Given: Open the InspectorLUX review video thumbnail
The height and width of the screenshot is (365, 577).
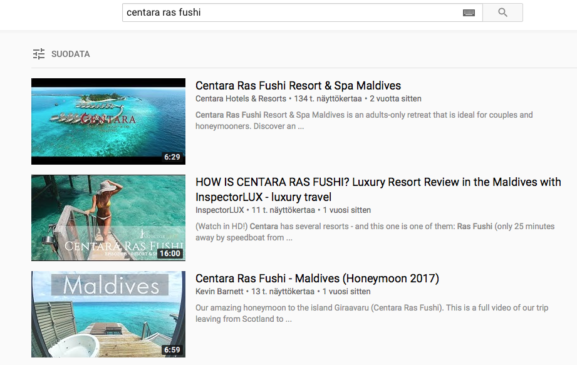Looking at the screenshot, I should [108, 218].
